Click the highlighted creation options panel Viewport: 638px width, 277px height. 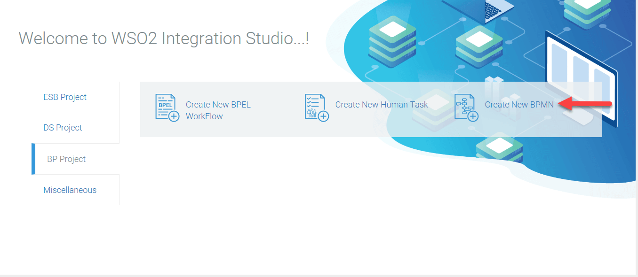[372, 108]
